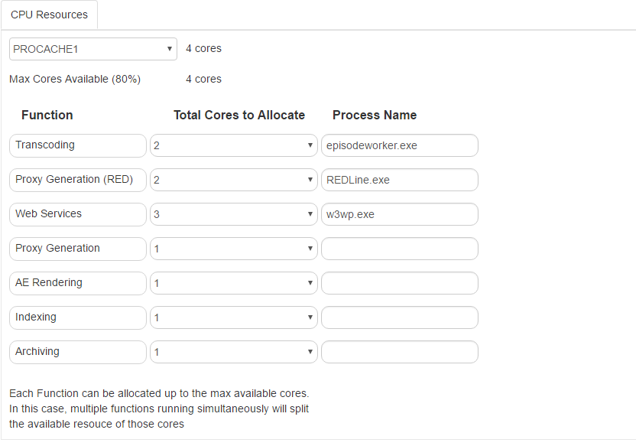
Task: Click the Transcoding function name field
Action: pyautogui.click(x=78, y=145)
